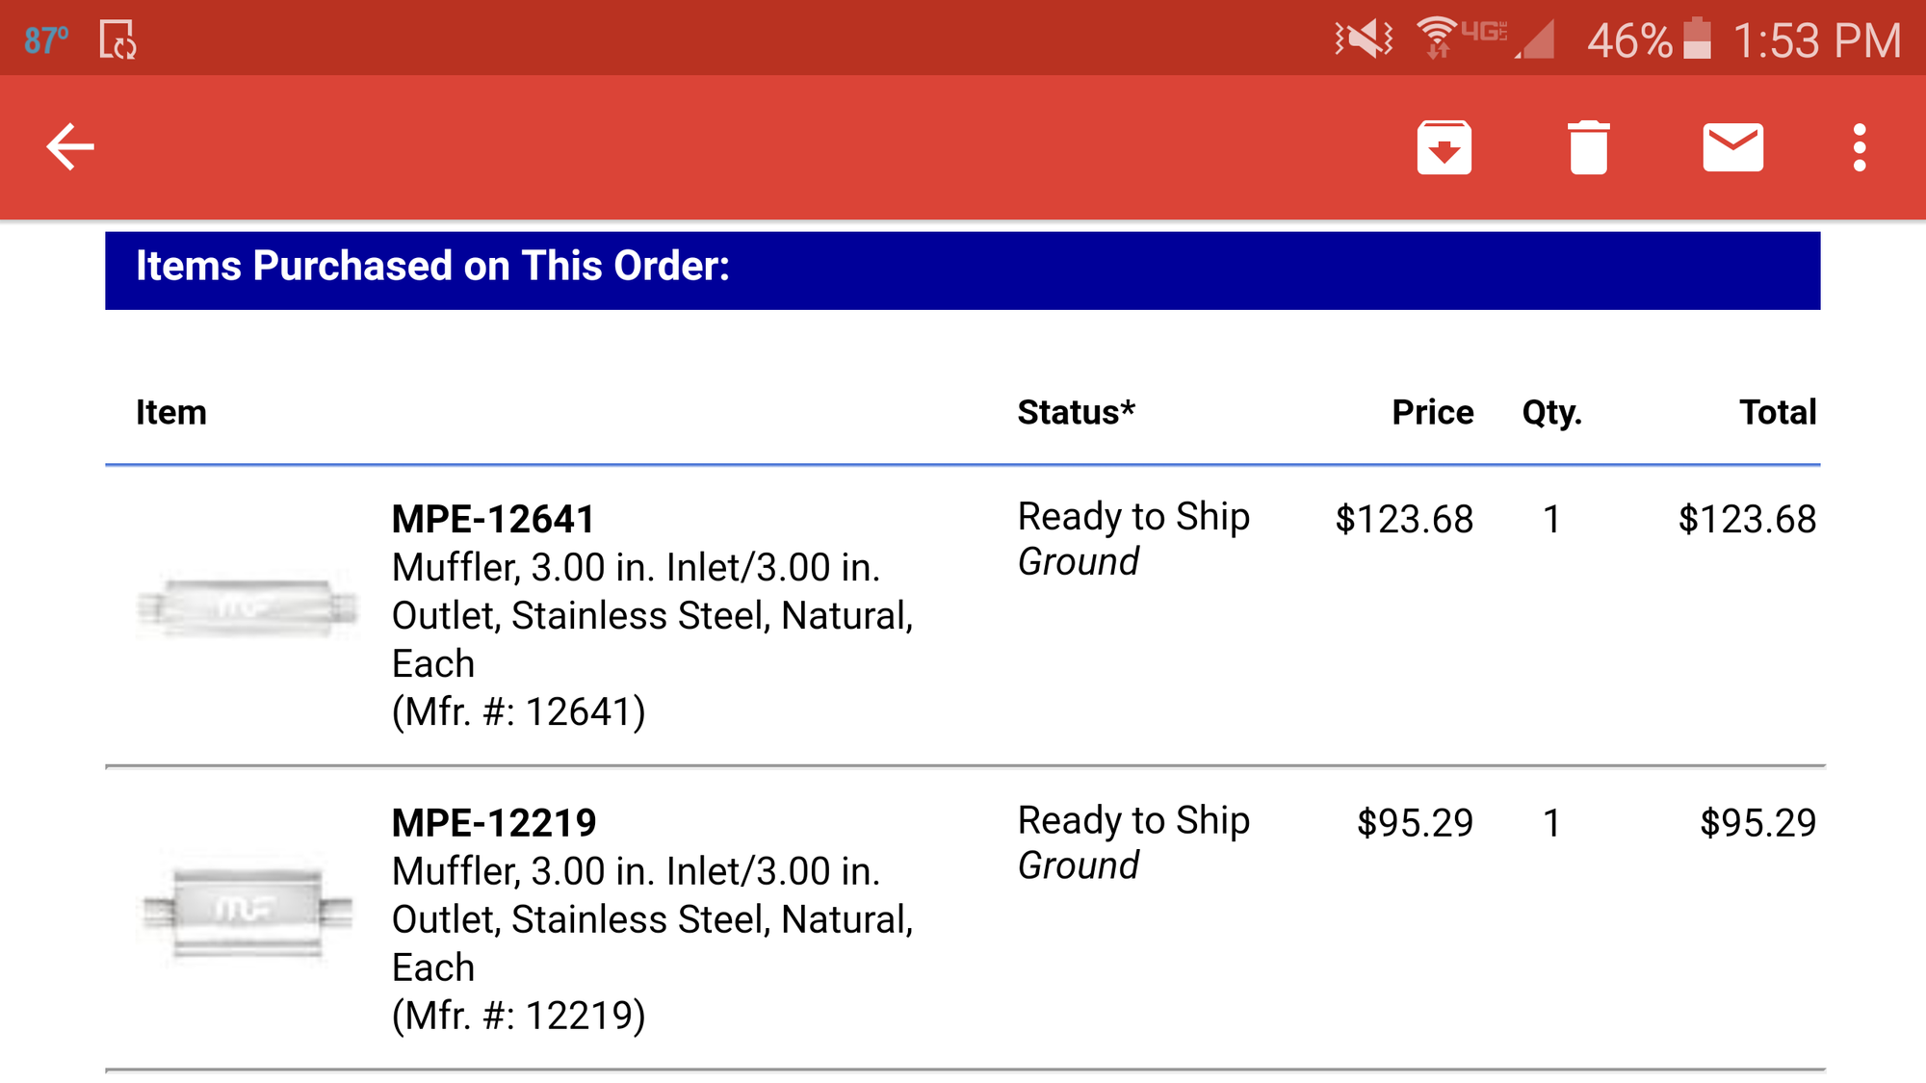Tap the 87° temperature indicator
The height and width of the screenshot is (1083, 1926).
point(46,40)
